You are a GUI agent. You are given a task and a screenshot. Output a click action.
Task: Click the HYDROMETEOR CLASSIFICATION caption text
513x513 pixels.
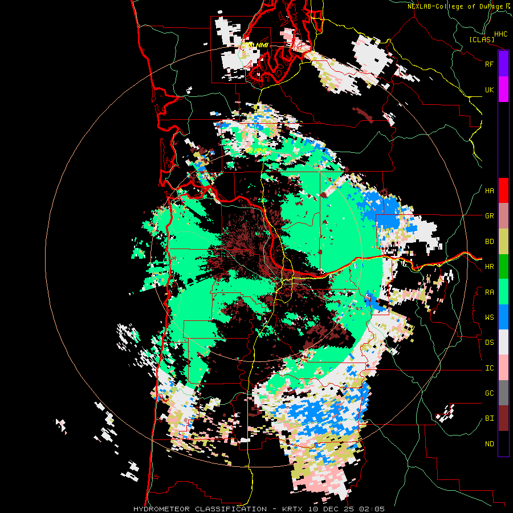(200, 509)
